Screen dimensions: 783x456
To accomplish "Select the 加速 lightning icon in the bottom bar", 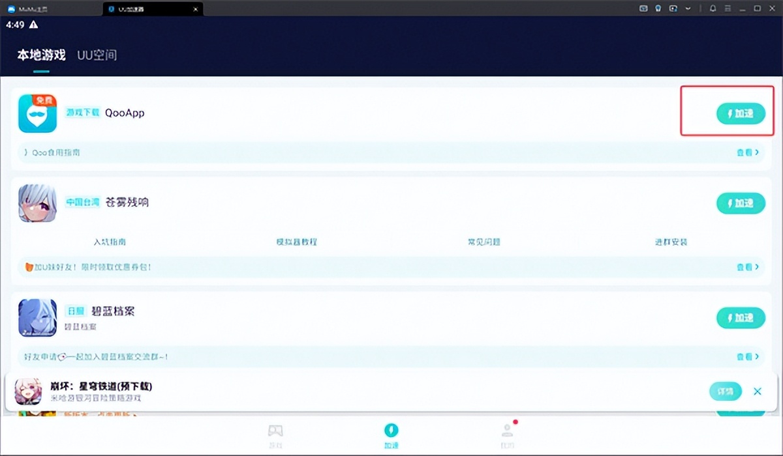I will tap(391, 431).
